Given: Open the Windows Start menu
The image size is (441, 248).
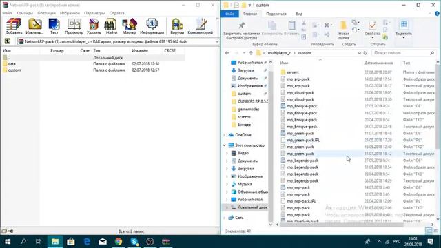Looking at the screenshot, I should click(x=8, y=242).
